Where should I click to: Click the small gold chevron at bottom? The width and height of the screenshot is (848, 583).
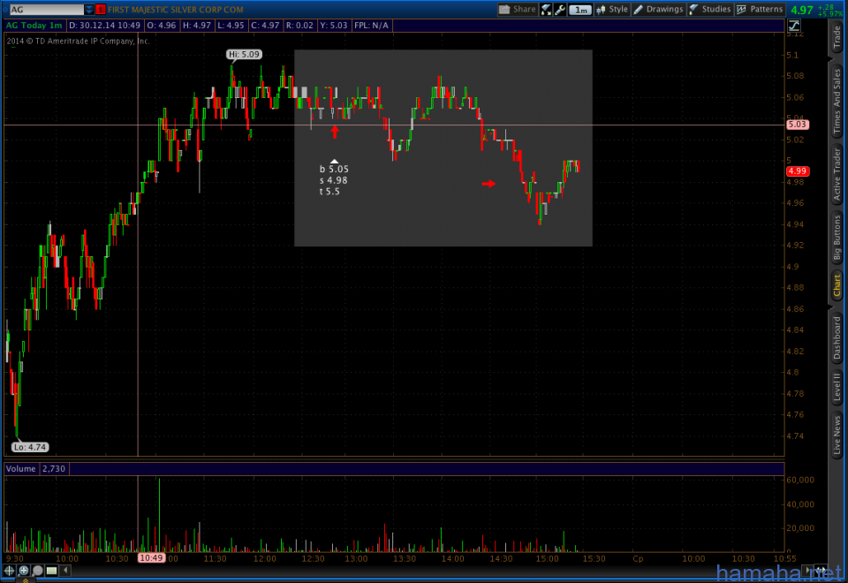coord(25,580)
